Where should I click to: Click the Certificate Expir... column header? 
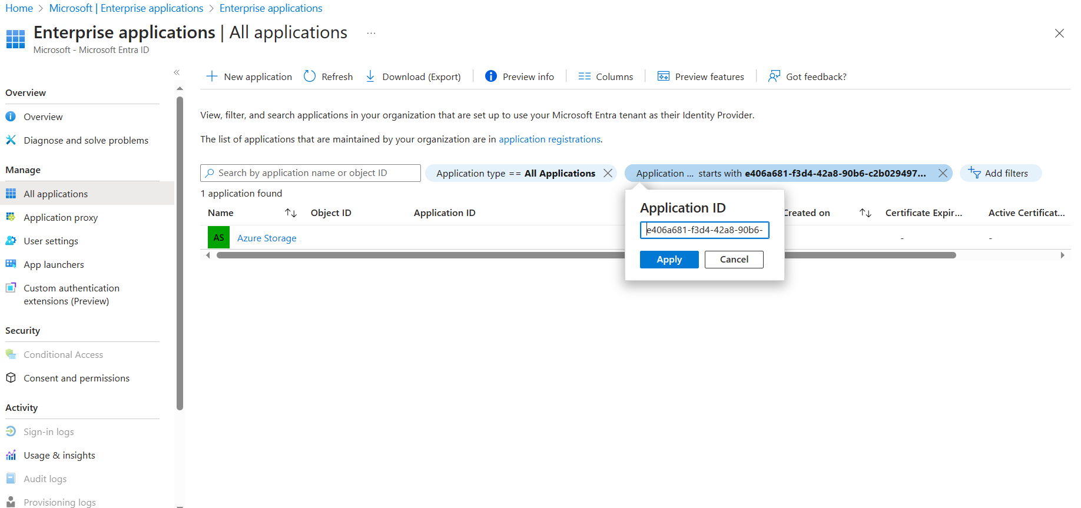click(x=924, y=213)
